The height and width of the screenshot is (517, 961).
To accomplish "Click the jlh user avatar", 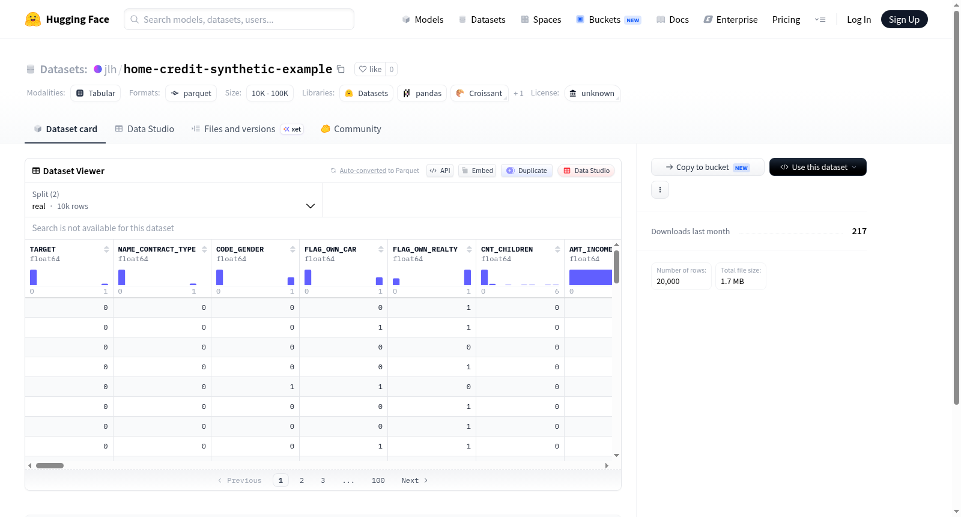I will coord(98,69).
